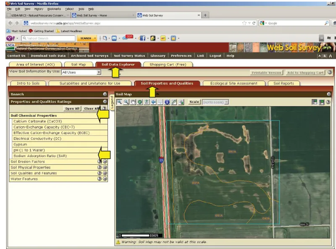Activate the pan hand tool

133,102
